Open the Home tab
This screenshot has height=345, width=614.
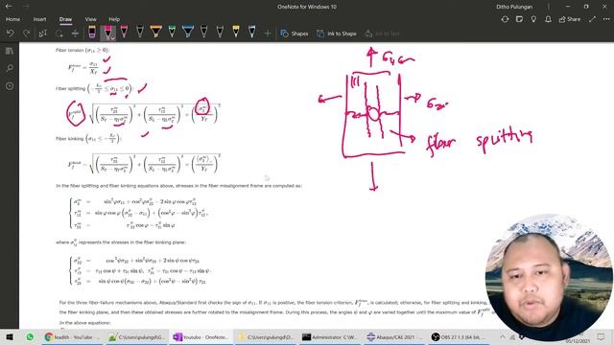12,19
